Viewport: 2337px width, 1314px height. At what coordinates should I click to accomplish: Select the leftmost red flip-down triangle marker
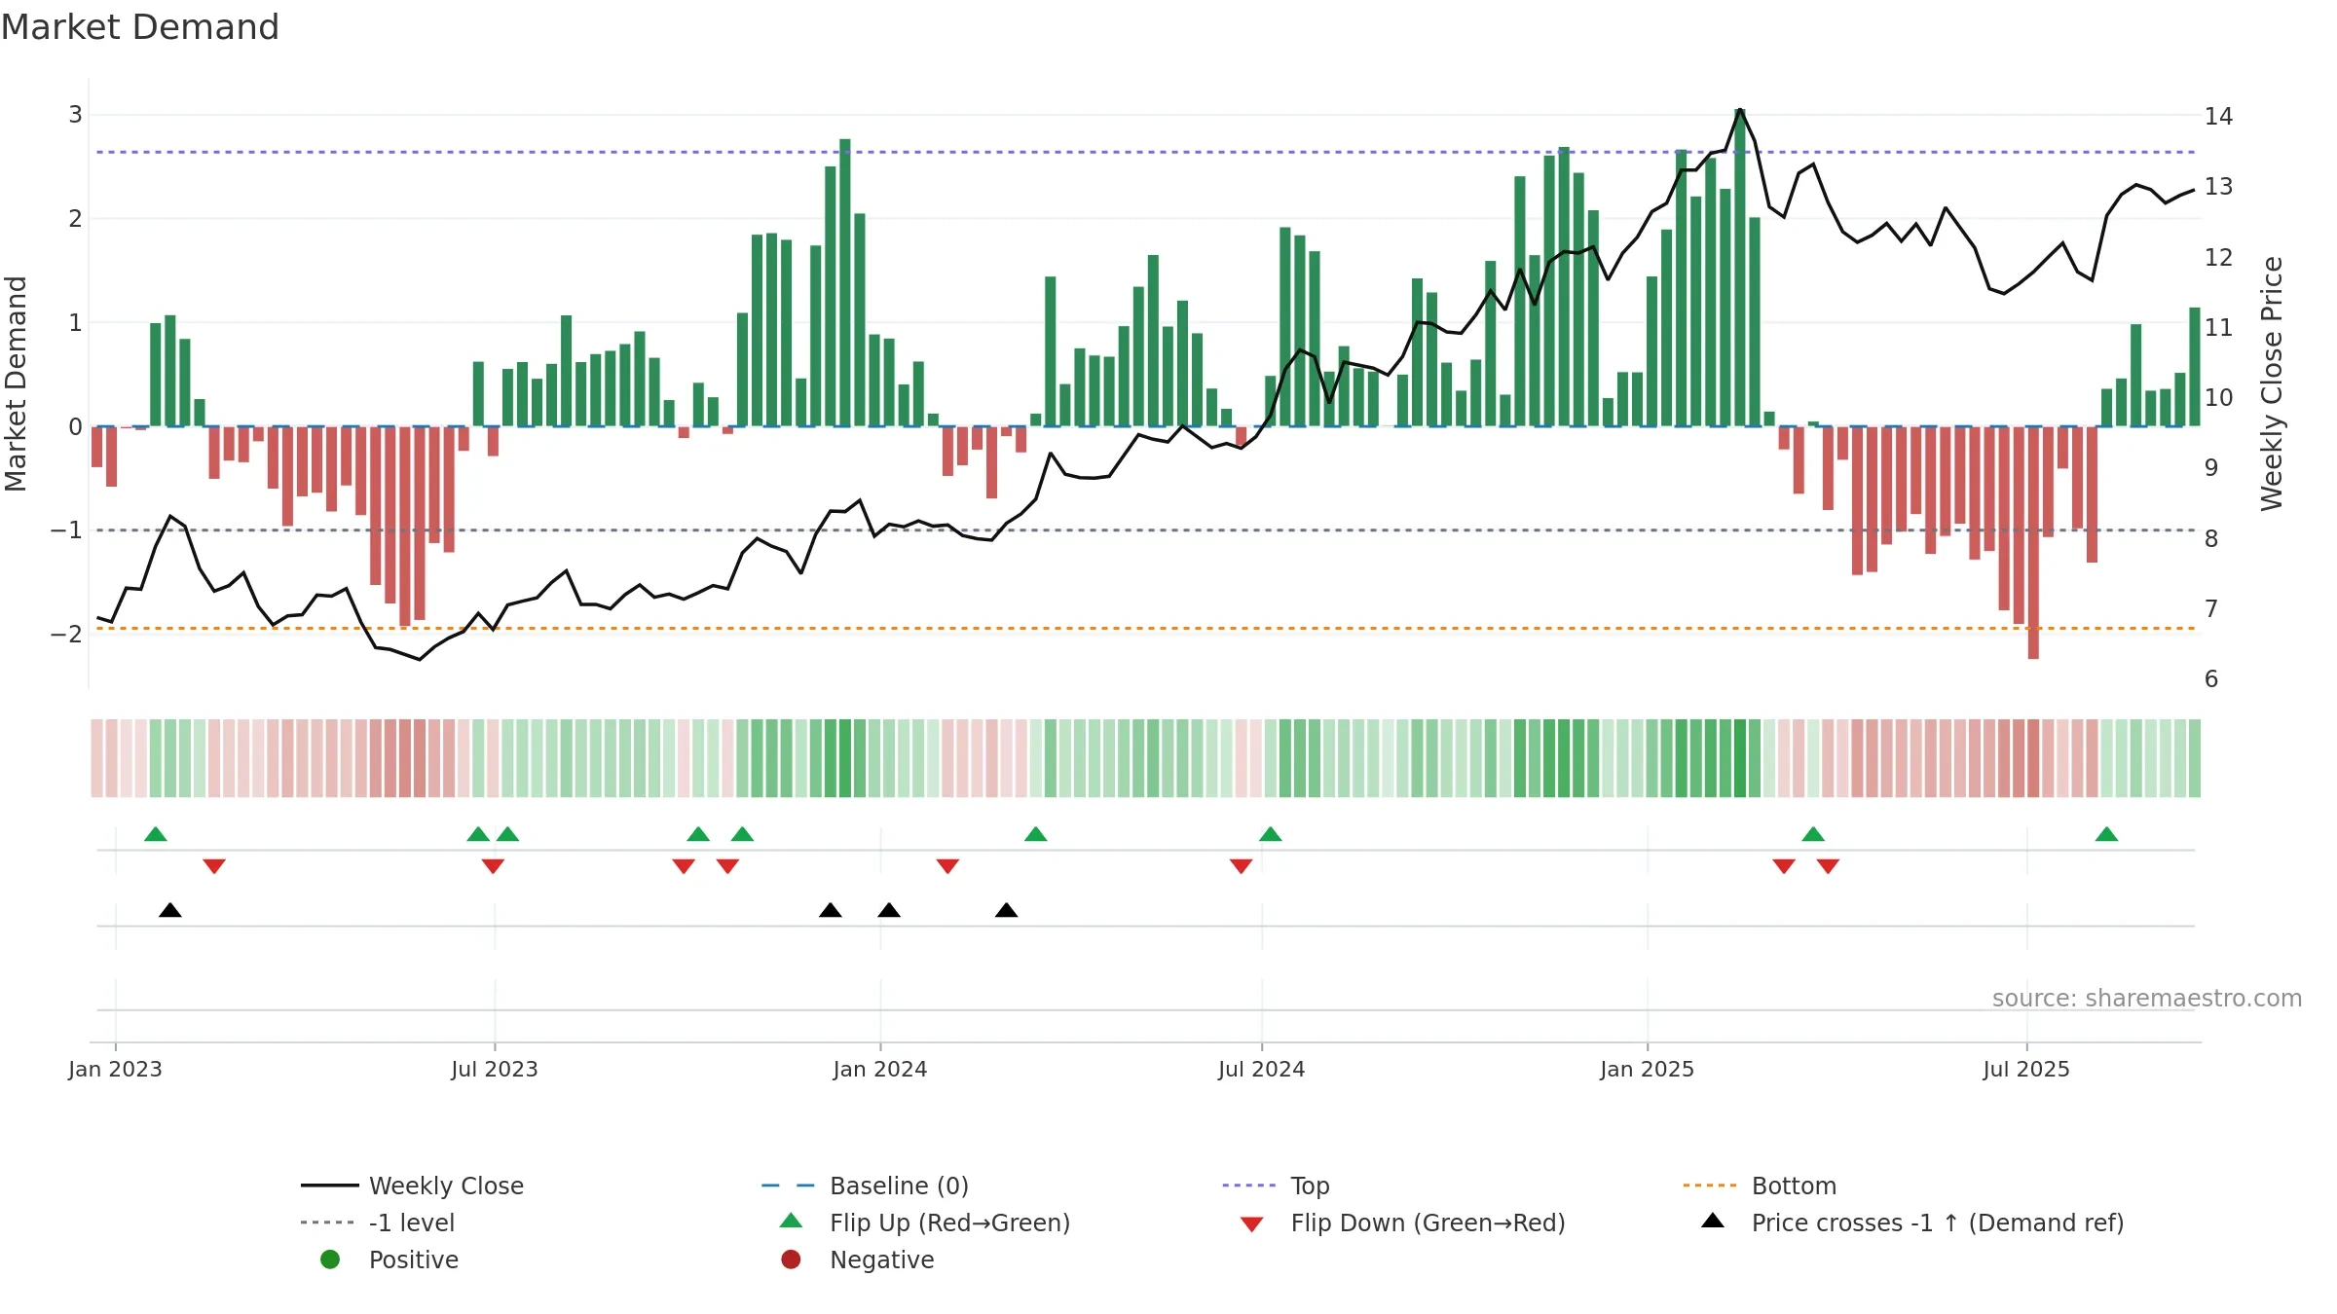point(214,866)
